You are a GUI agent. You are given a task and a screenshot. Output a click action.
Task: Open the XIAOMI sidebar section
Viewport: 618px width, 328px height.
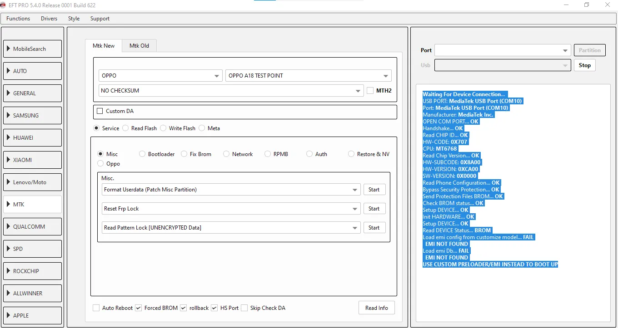coord(32,160)
